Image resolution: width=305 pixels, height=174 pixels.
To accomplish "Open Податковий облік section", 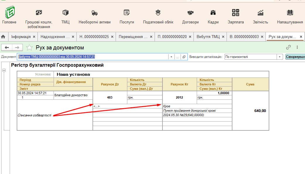I will [x=158, y=13].
